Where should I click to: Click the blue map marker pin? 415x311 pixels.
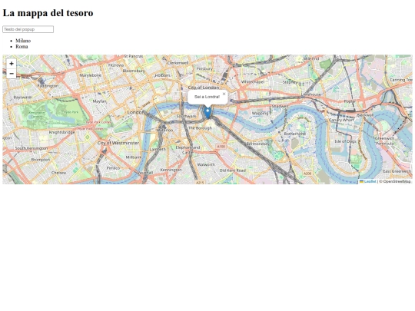[x=207, y=112]
